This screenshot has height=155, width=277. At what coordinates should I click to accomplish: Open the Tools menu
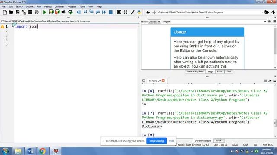82,6
